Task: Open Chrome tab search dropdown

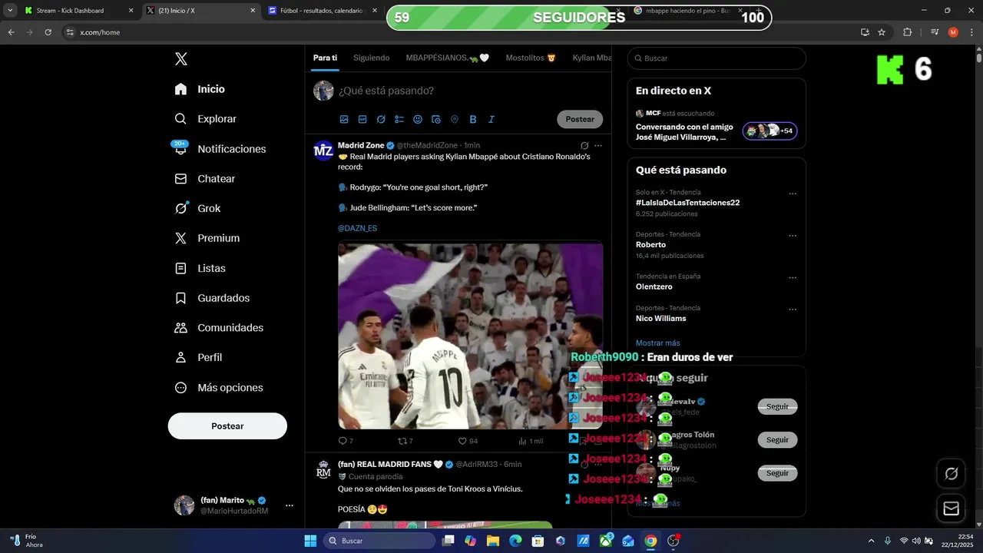Action: (x=10, y=11)
